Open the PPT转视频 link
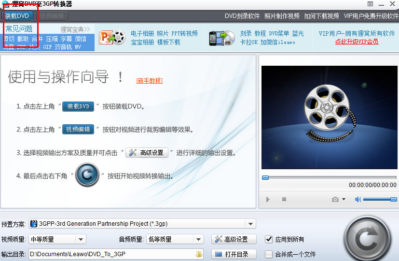The image size is (399, 261). pyautogui.click(x=184, y=33)
